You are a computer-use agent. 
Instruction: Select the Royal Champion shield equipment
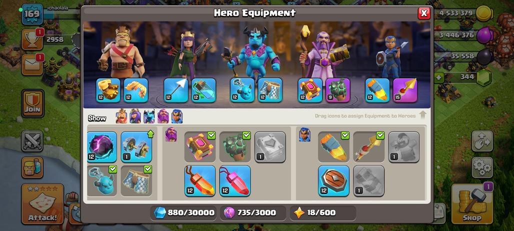click(333, 181)
